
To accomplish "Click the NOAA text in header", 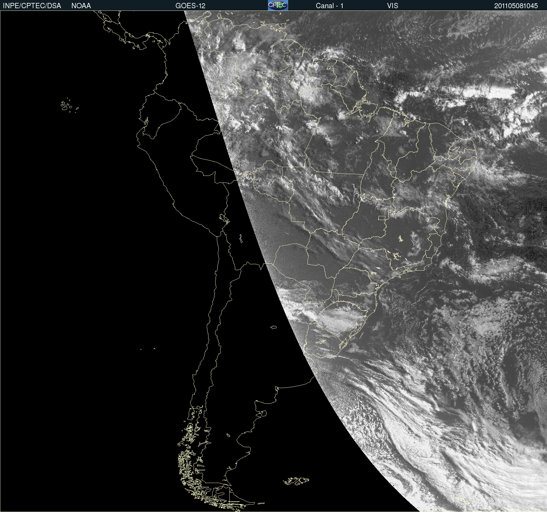I will (x=81, y=6).
